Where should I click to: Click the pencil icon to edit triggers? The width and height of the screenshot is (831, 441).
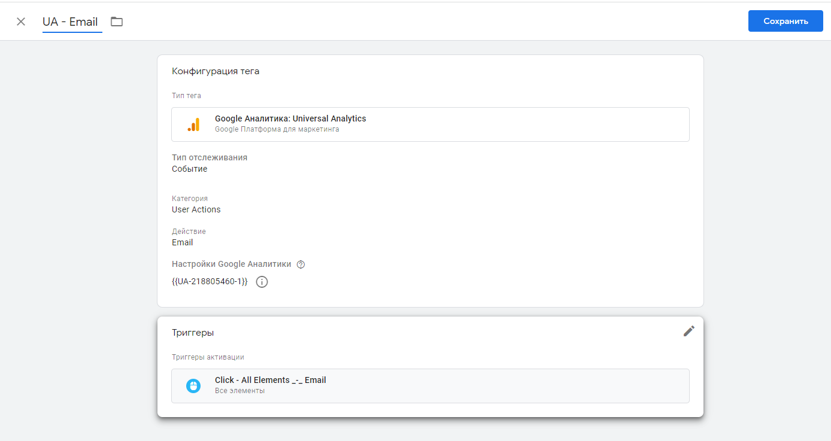pos(689,331)
